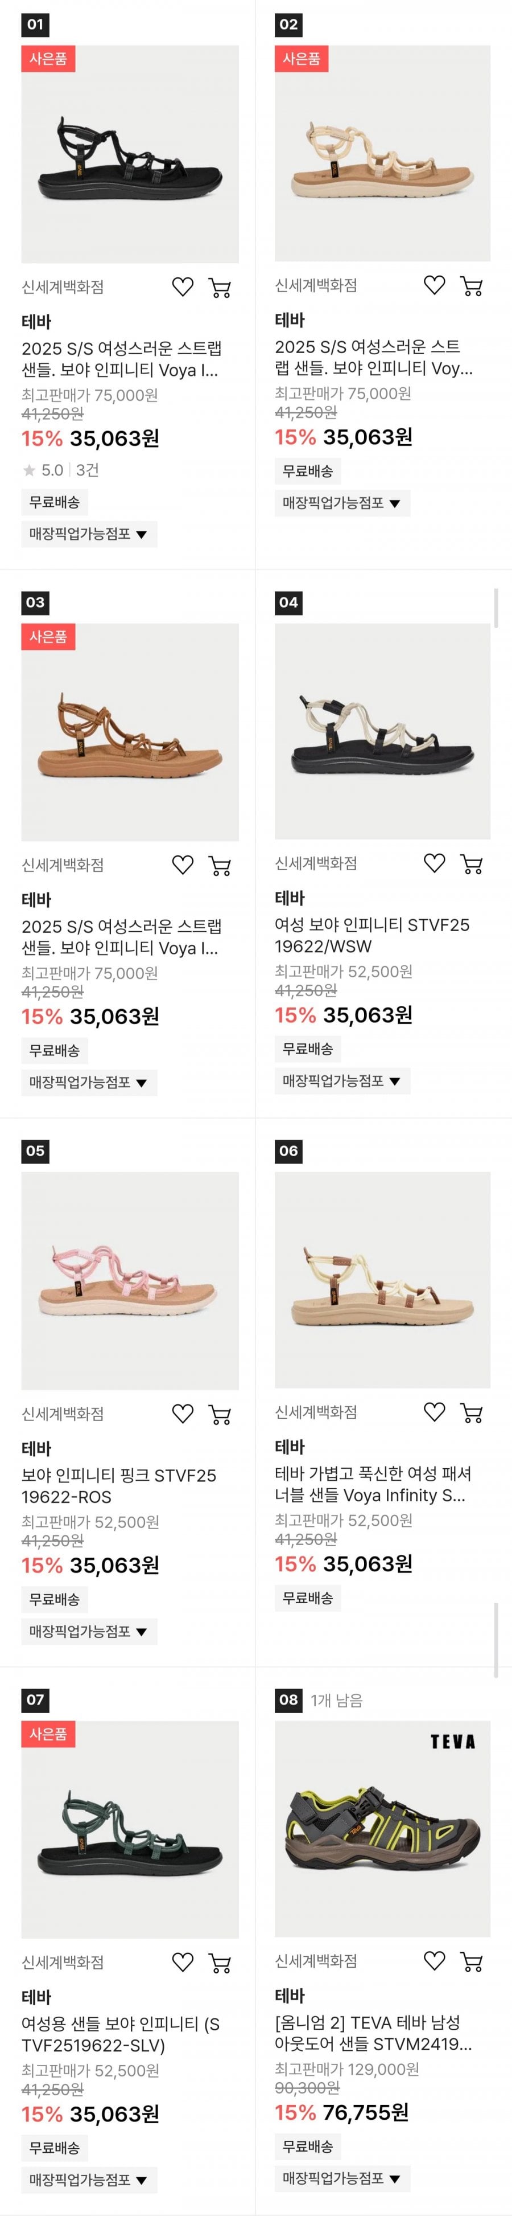Expand store pickup dropdown for product 05
The height and width of the screenshot is (2216, 512).
point(89,1632)
